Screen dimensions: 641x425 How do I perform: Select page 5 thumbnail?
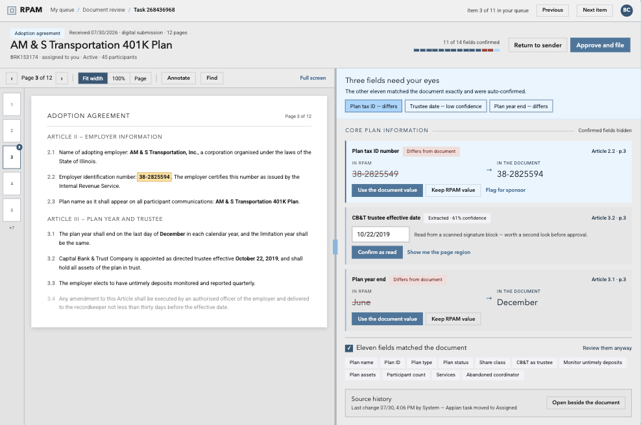pyautogui.click(x=12, y=210)
